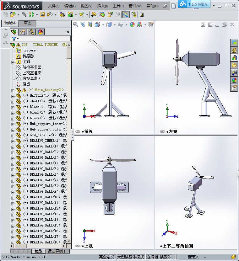Select the 前视基准面 plane in tree

coord(31,67)
